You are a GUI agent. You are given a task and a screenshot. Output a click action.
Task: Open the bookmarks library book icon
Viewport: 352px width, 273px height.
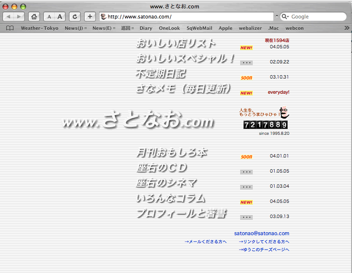[10, 28]
